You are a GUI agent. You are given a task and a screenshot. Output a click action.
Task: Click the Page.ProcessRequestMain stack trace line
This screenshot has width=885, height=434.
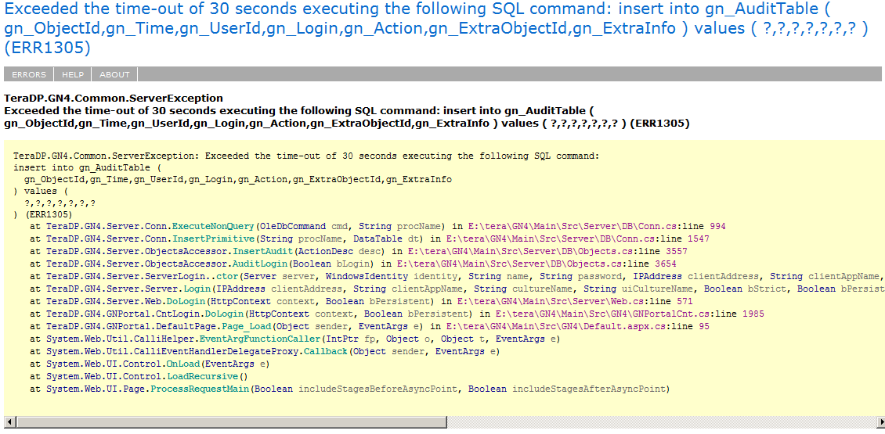pyautogui.click(x=349, y=389)
